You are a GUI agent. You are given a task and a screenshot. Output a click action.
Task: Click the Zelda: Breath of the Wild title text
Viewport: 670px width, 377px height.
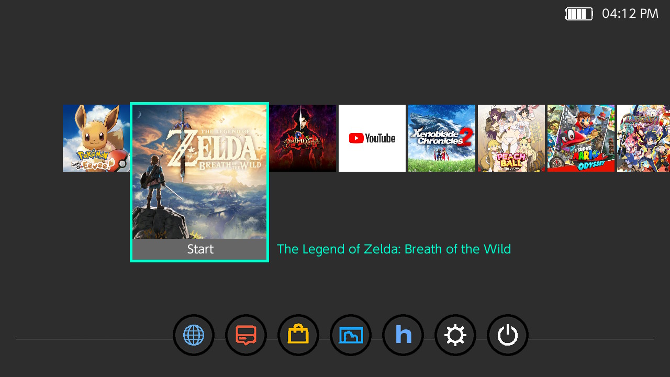pos(394,249)
